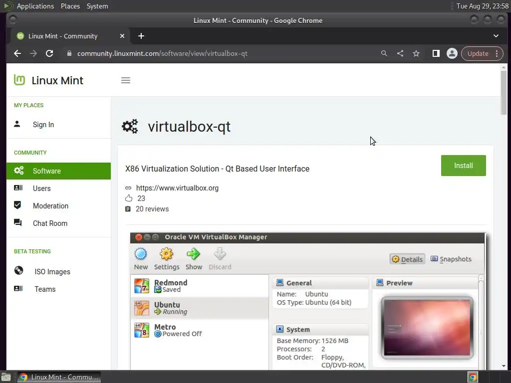Click the Users sidebar icon

18,188
